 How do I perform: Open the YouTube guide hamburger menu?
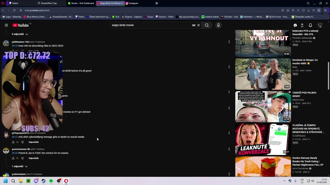(6, 25)
